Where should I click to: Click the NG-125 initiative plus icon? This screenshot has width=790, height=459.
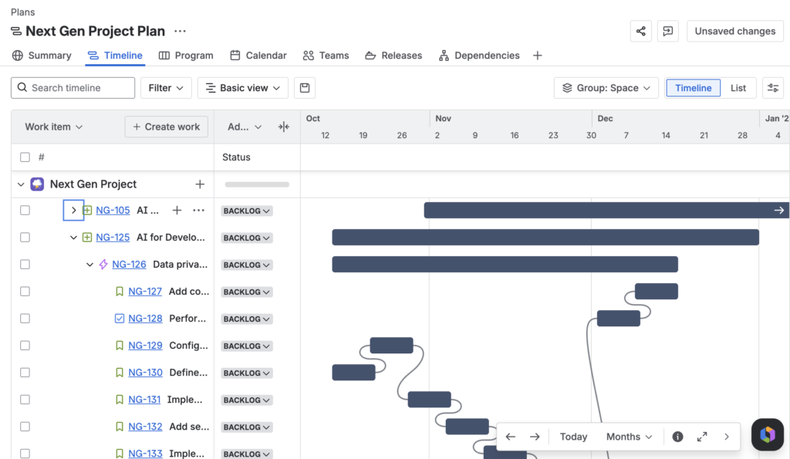click(x=87, y=238)
